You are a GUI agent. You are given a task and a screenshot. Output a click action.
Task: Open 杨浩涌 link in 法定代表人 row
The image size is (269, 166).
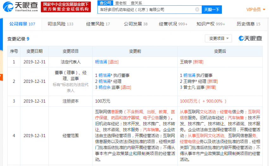101,62
